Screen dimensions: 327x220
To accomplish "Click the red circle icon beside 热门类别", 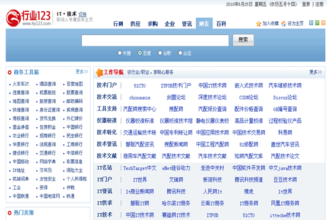I will tap(9, 213).
